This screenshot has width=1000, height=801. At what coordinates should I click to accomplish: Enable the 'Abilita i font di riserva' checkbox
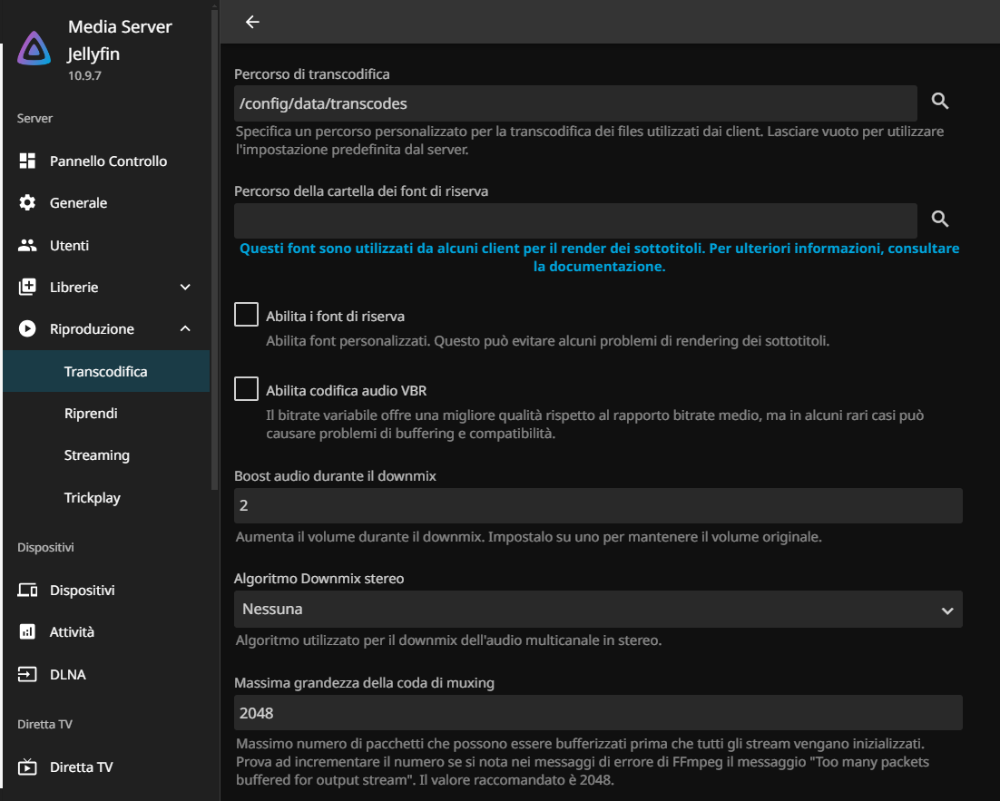tap(246, 315)
